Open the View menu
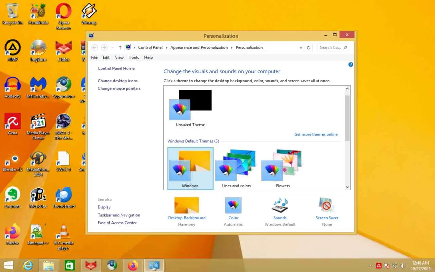Screen dimensions: 435x272 119,58
